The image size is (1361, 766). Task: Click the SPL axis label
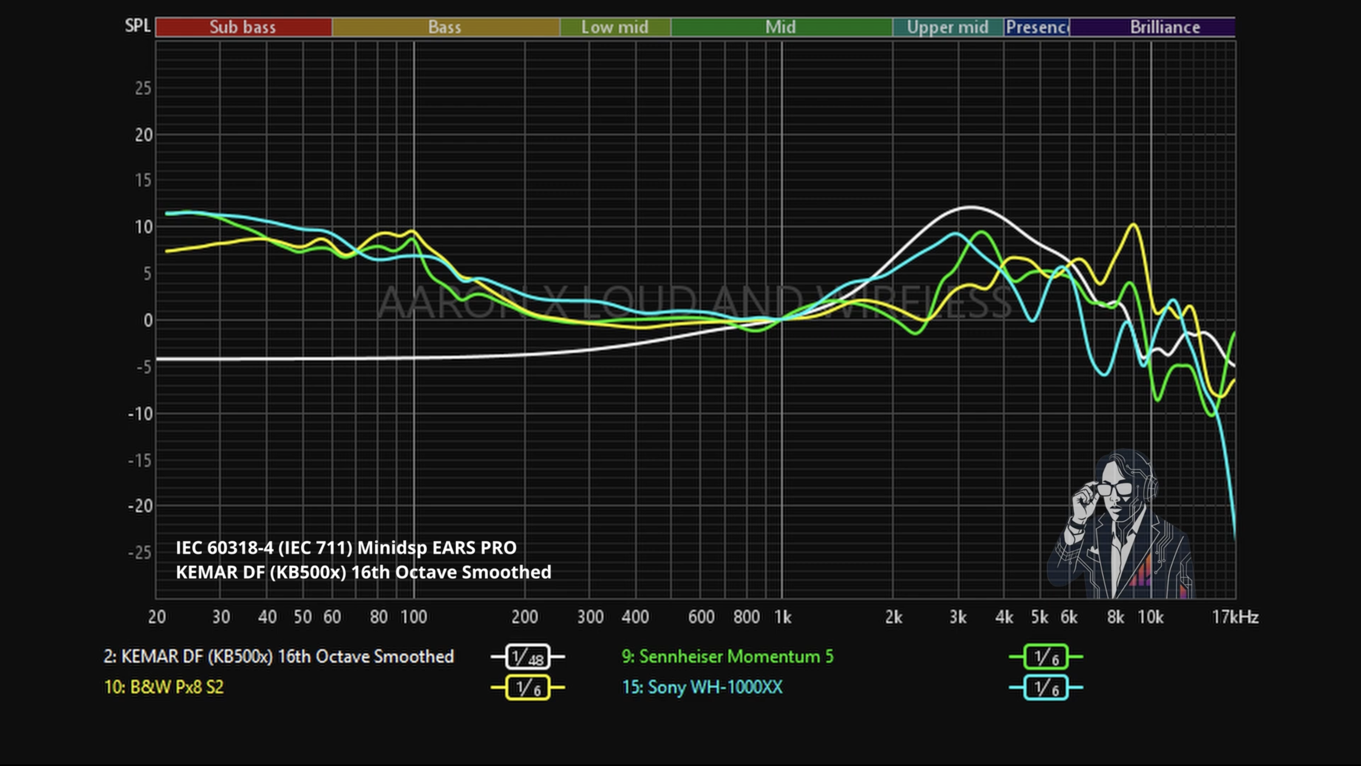(138, 26)
